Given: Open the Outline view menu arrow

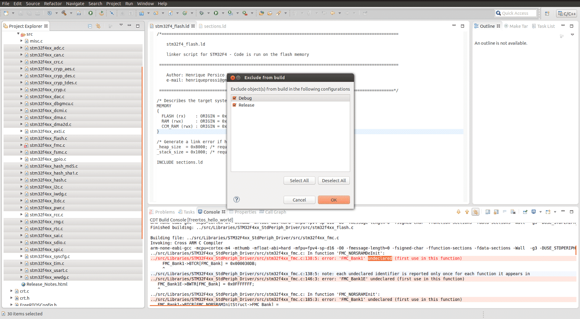Looking at the screenshot, I should tap(572, 35).
